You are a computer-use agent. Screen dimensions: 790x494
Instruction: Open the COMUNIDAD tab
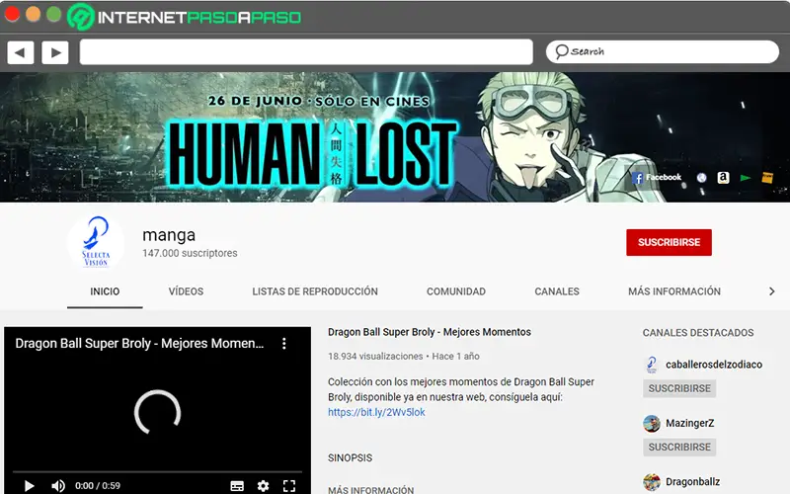(x=456, y=291)
